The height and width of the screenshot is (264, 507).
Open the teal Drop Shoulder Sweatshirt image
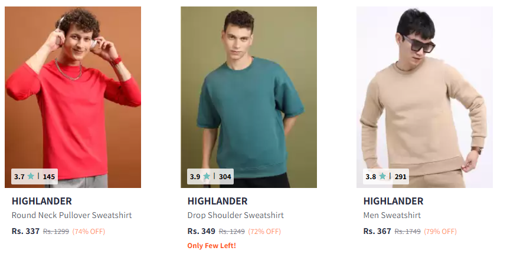248,97
